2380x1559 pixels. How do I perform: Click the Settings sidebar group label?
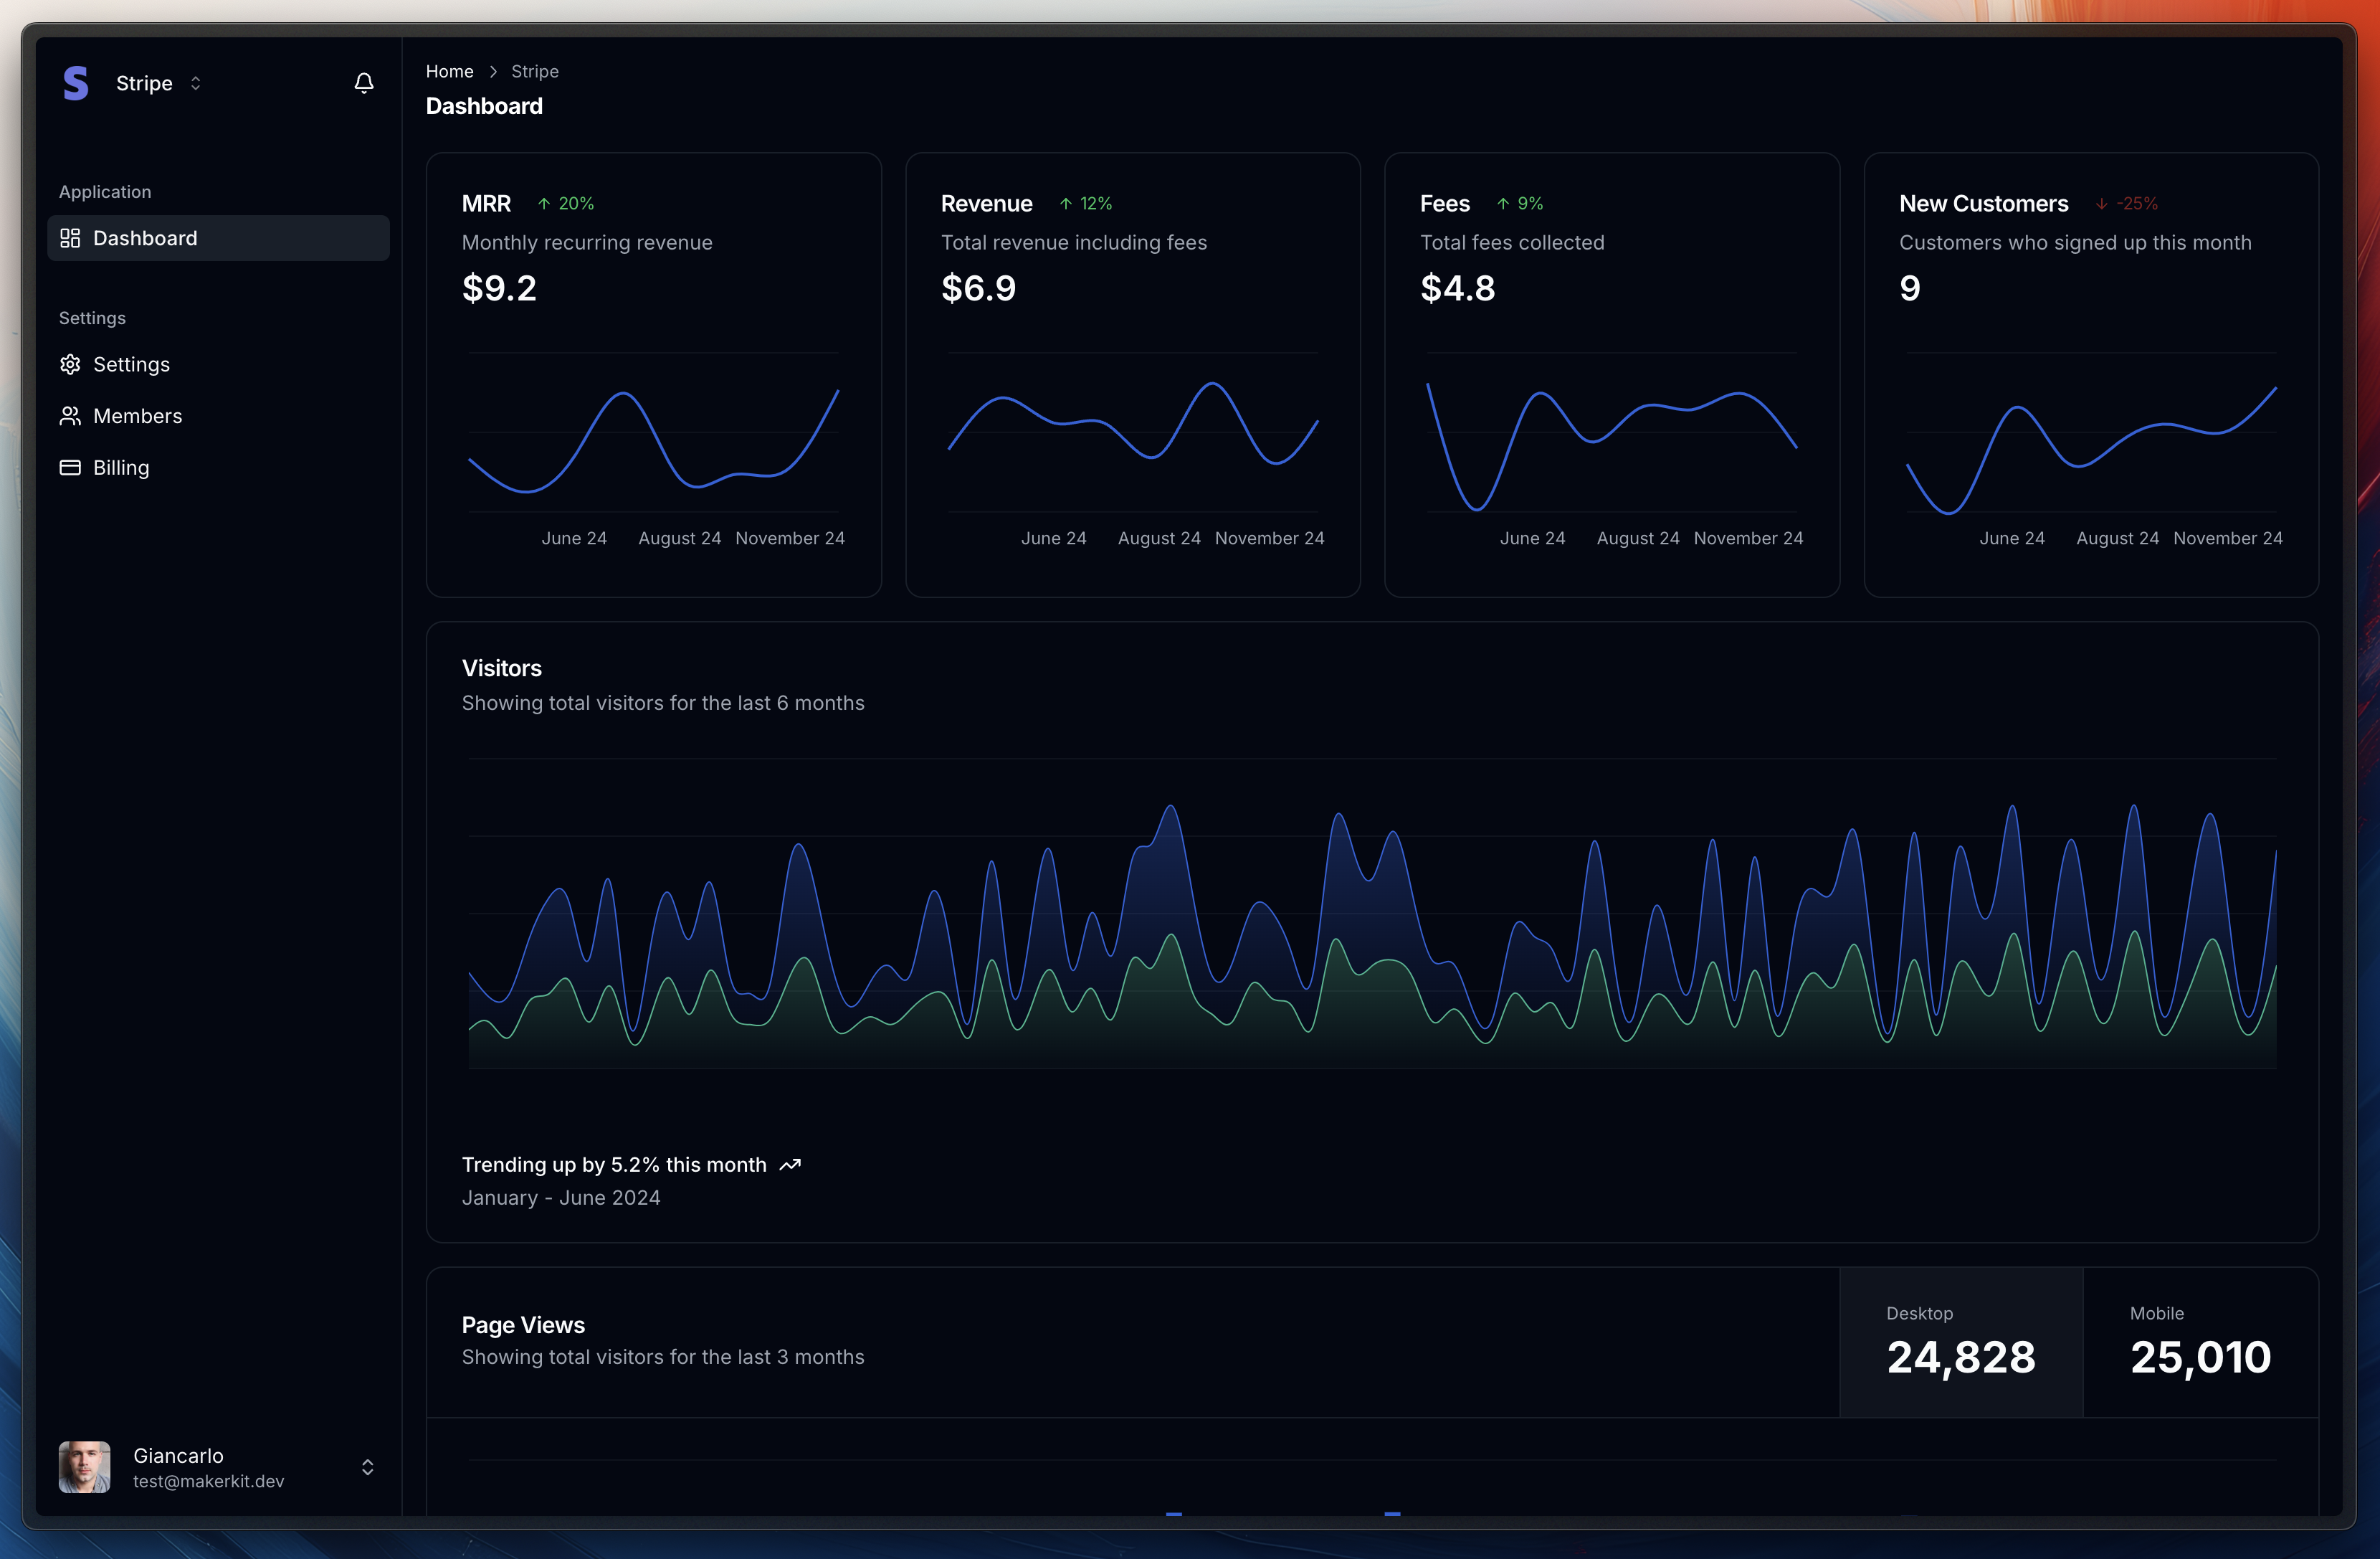tap(92, 318)
